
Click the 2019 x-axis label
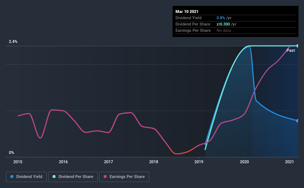click(x=199, y=162)
